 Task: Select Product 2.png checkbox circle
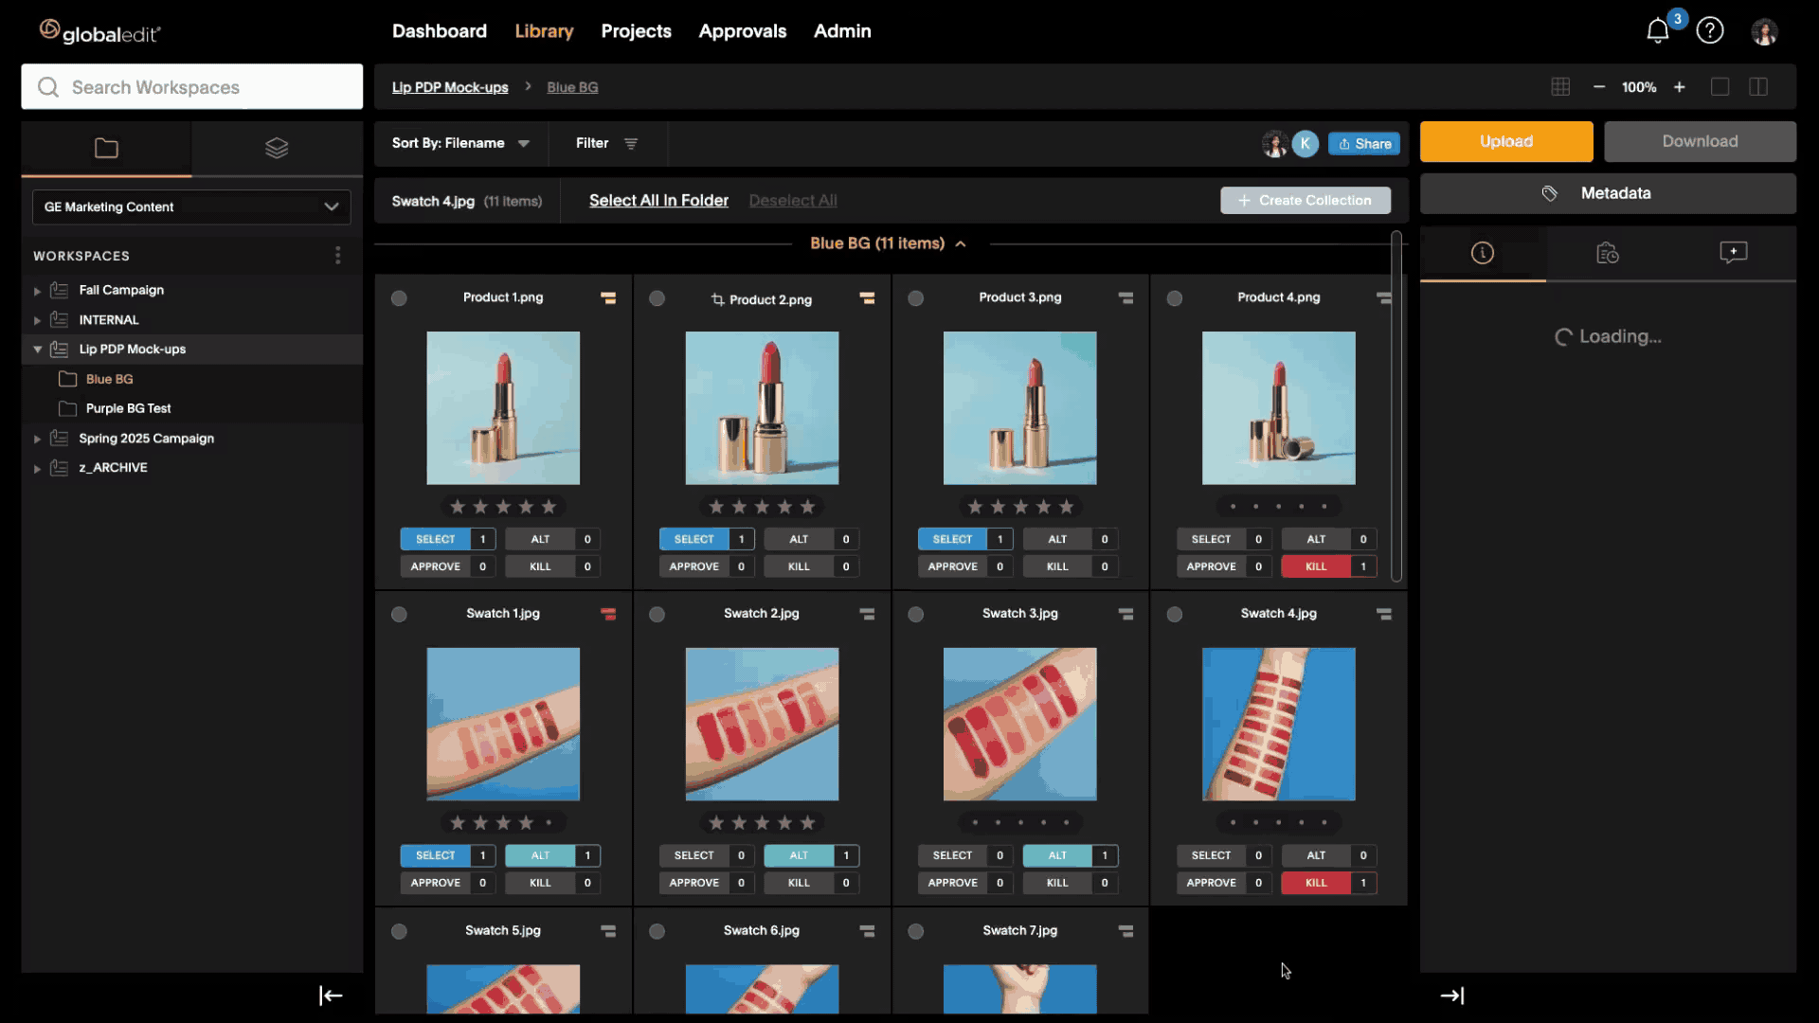(657, 298)
